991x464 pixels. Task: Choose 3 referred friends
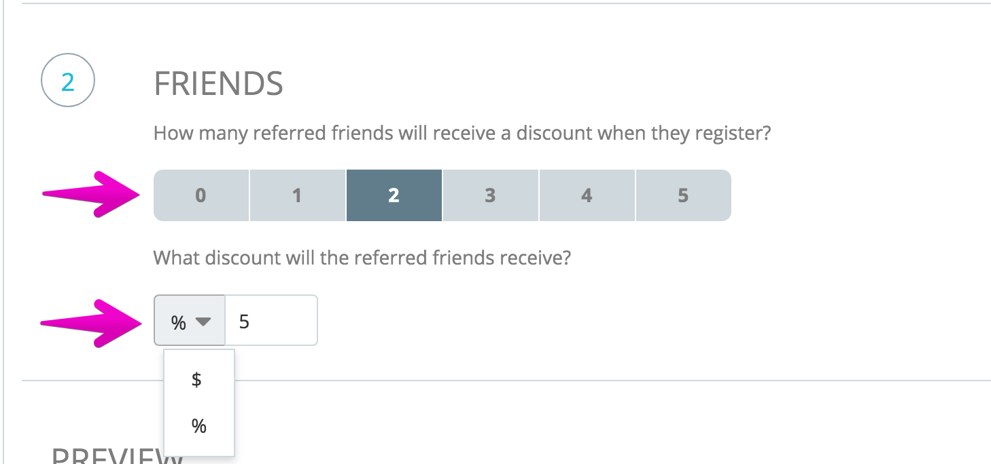[491, 195]
